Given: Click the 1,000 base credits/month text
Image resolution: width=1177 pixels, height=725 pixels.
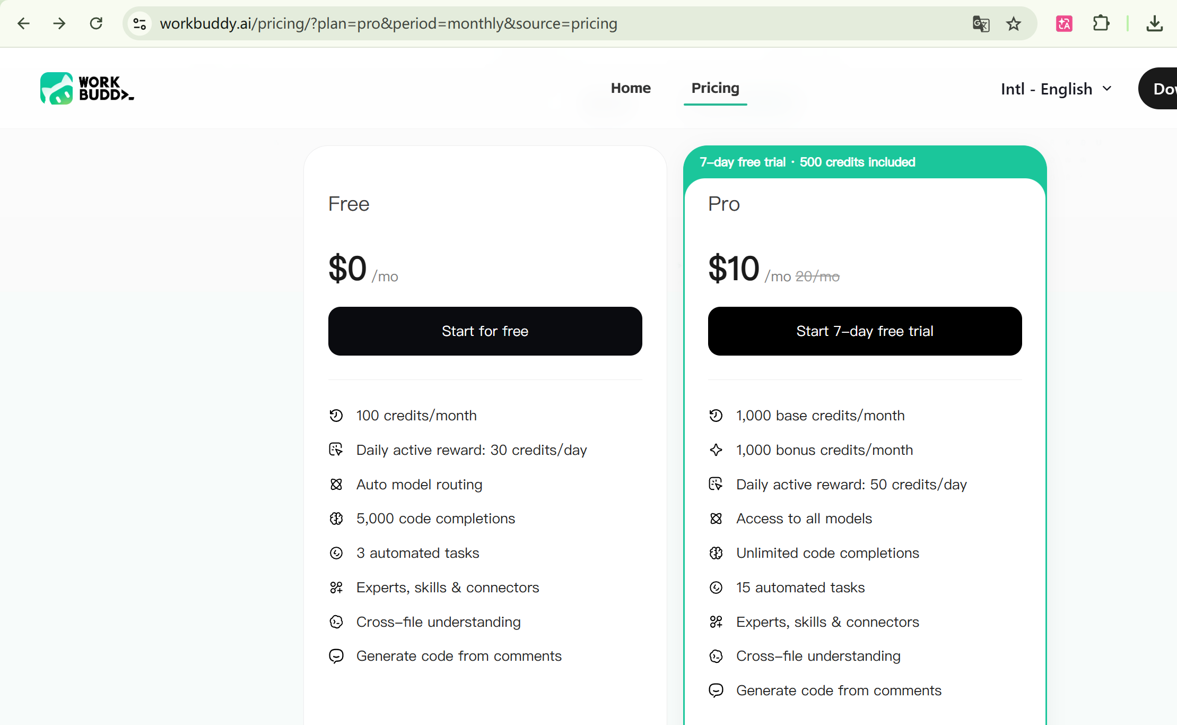Looking at the screenshot, I should click(821, 416).
